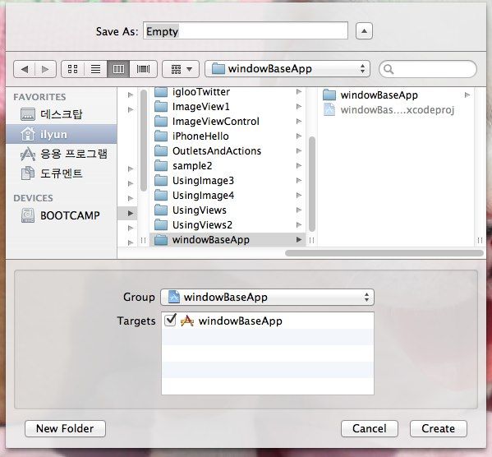Viewport: 492px width, 457px height.
Task: Click the windowBaseApp target app icon
Action: click(187, 321)
